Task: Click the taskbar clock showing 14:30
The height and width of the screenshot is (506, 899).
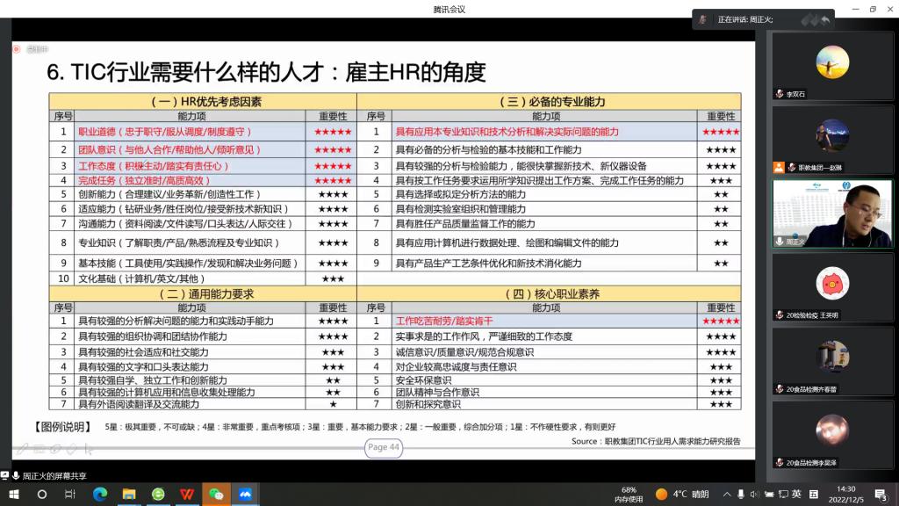Action: pos(845,494)
